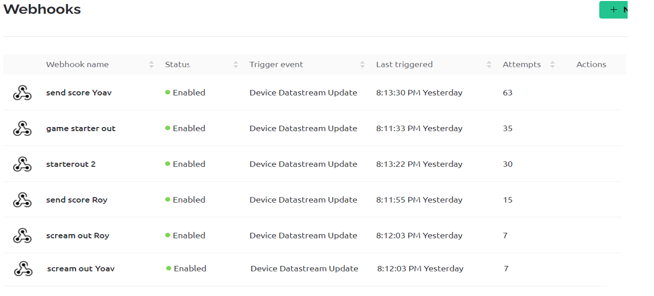Sort by Attempts column arrows
This screenshot has width=654, height=296.
(552, 65)
